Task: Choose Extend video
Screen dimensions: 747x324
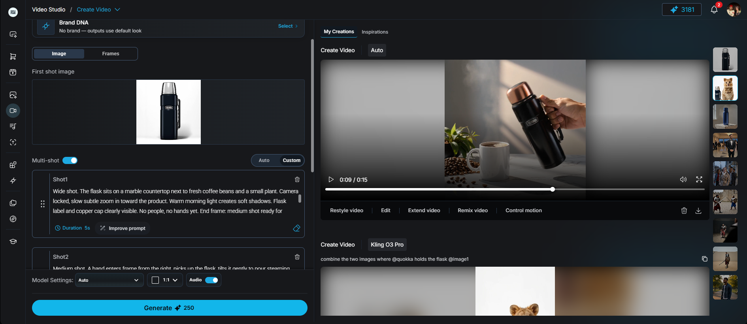Action: click(424, 211)
